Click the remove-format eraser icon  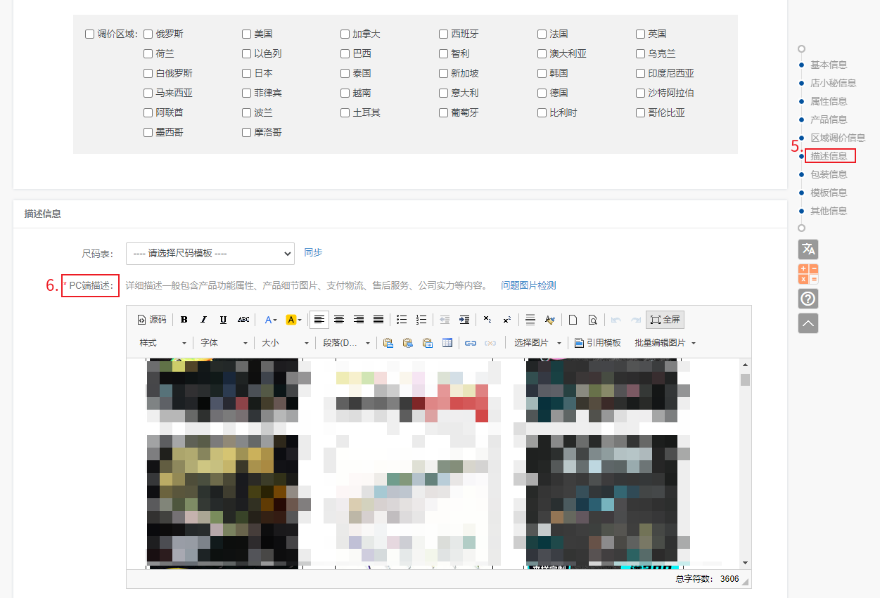[550, 320]
